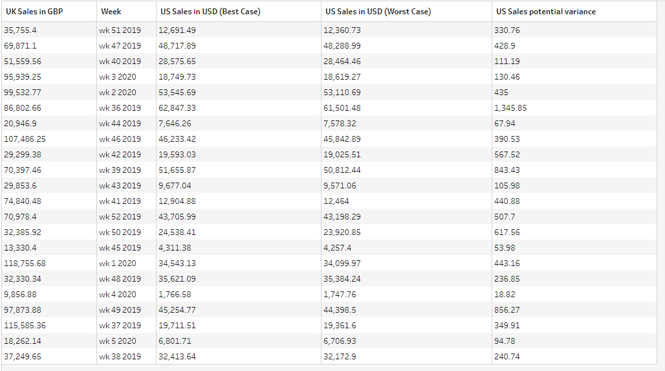The height and width of the screenshot is (371, 665).
Task: Click worst case value 12,464
Action: point(336,201)
